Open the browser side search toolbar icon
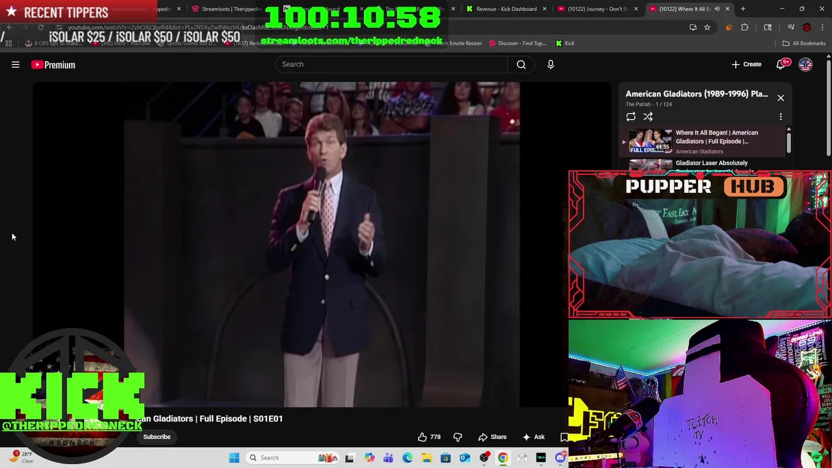The height and width of the screenshot is (468, 832). click(x=768, y=27)
